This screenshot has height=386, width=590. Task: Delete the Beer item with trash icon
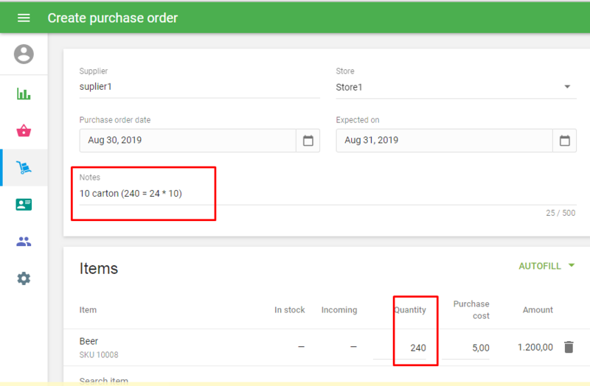click(x=569, y=347)
